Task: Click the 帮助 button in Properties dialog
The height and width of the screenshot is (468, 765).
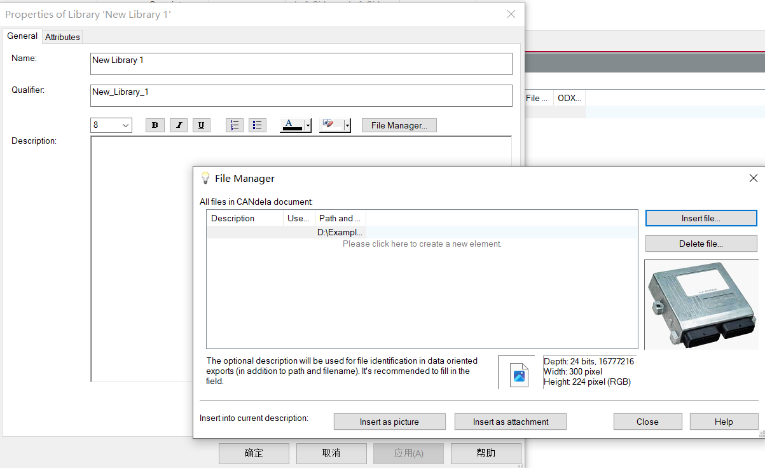Action: [486, 453]
